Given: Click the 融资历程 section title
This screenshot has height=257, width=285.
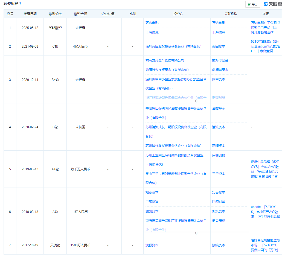Looking at the screenshot, I should [x=11, y=4].
